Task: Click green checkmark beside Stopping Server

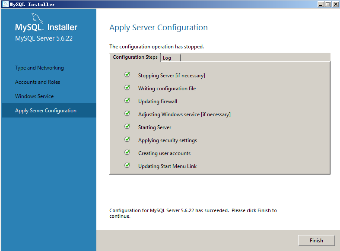Action: point(127,75)
